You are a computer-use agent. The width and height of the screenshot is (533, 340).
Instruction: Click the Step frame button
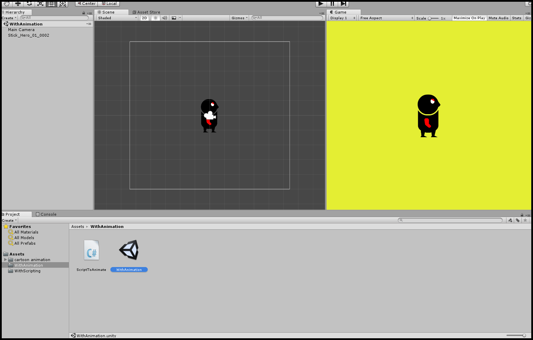coord(343,4)
